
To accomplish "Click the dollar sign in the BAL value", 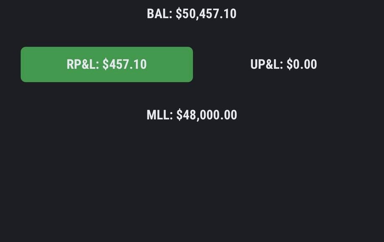I will [179, 14].
